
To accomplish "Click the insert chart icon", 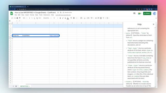I will tap(101, 18).
